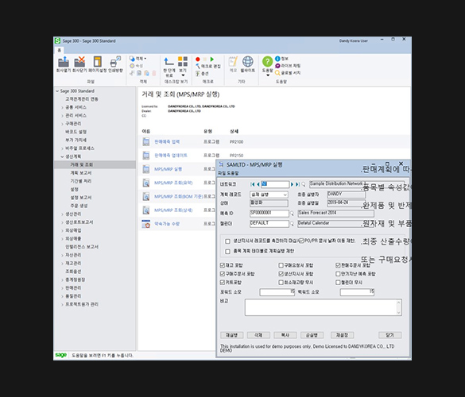Screen dimensions: 465x397
Task: Open the MPS/MRP 조회(BOM 기준) link
Action: [179, 196]
